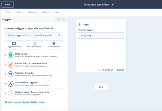
Task: Expand the Automations triggered category
Action: pyautogui.click(x=6, y=84)
